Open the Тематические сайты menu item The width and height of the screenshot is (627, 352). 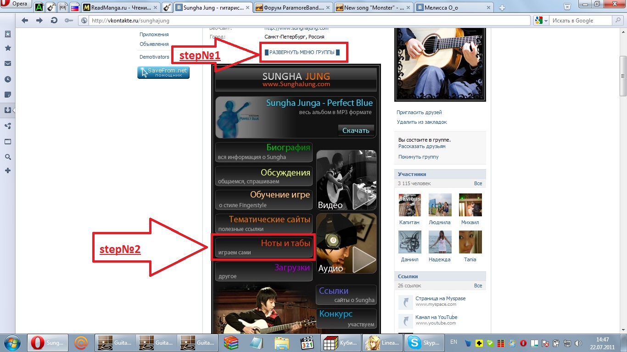click(264, 224)
